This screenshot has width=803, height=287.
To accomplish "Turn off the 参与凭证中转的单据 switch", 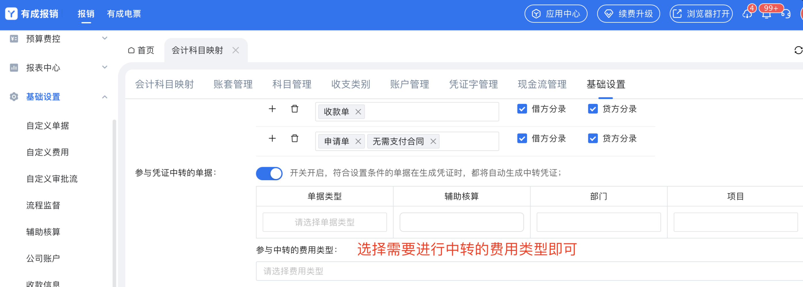I will click(269, 173).
